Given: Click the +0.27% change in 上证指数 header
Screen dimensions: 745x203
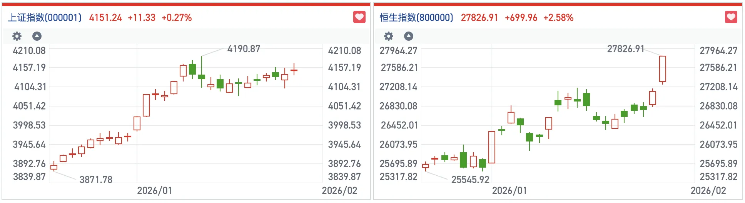Looking at the screenshot, I should [177, 18].
